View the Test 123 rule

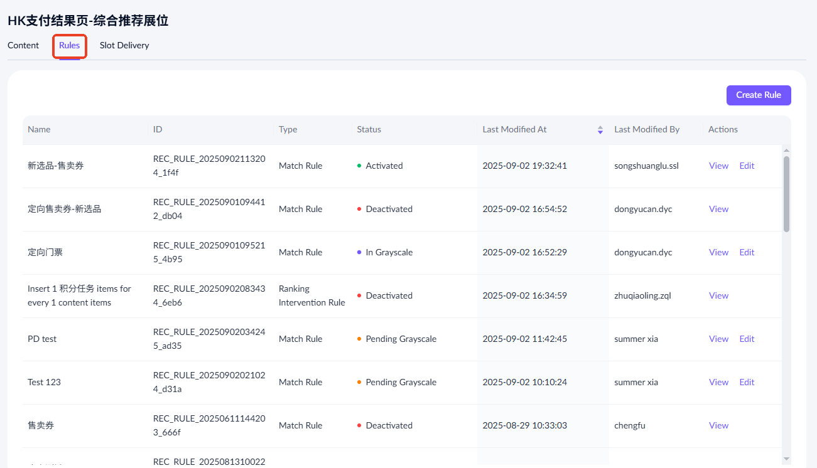pyautogui.click(x=718, y=383)
